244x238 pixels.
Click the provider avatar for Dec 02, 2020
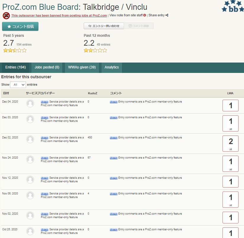30,139
